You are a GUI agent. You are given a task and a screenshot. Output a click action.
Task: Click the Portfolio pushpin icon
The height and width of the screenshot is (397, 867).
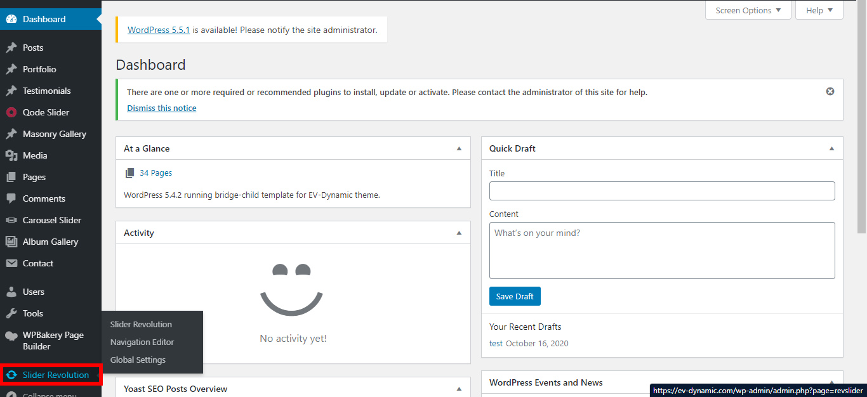tap(11, 69)
